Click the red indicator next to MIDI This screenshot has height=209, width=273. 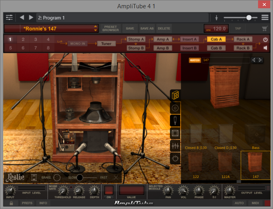click(267, 203)
